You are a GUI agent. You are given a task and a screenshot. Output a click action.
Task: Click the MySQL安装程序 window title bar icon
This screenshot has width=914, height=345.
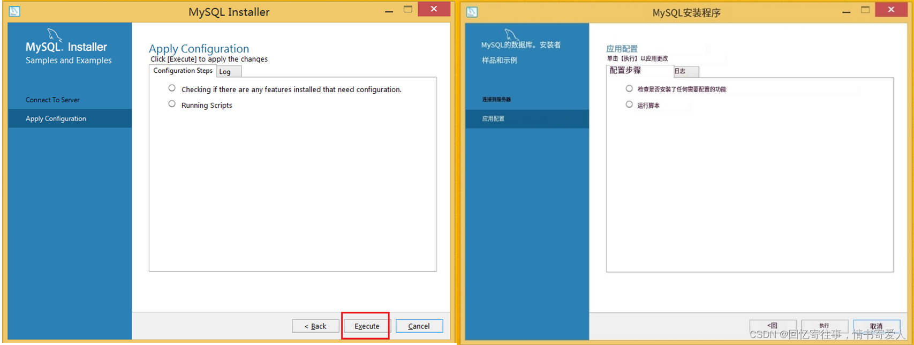[472, 12]
